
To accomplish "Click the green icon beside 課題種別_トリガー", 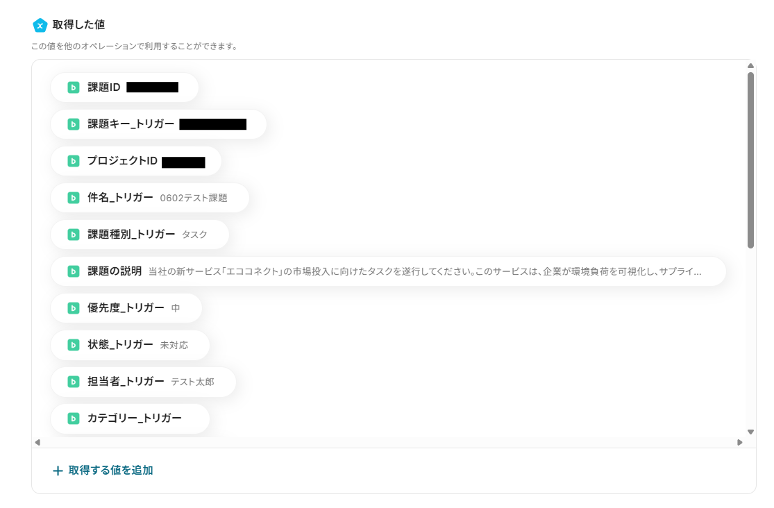I will 73,235.
